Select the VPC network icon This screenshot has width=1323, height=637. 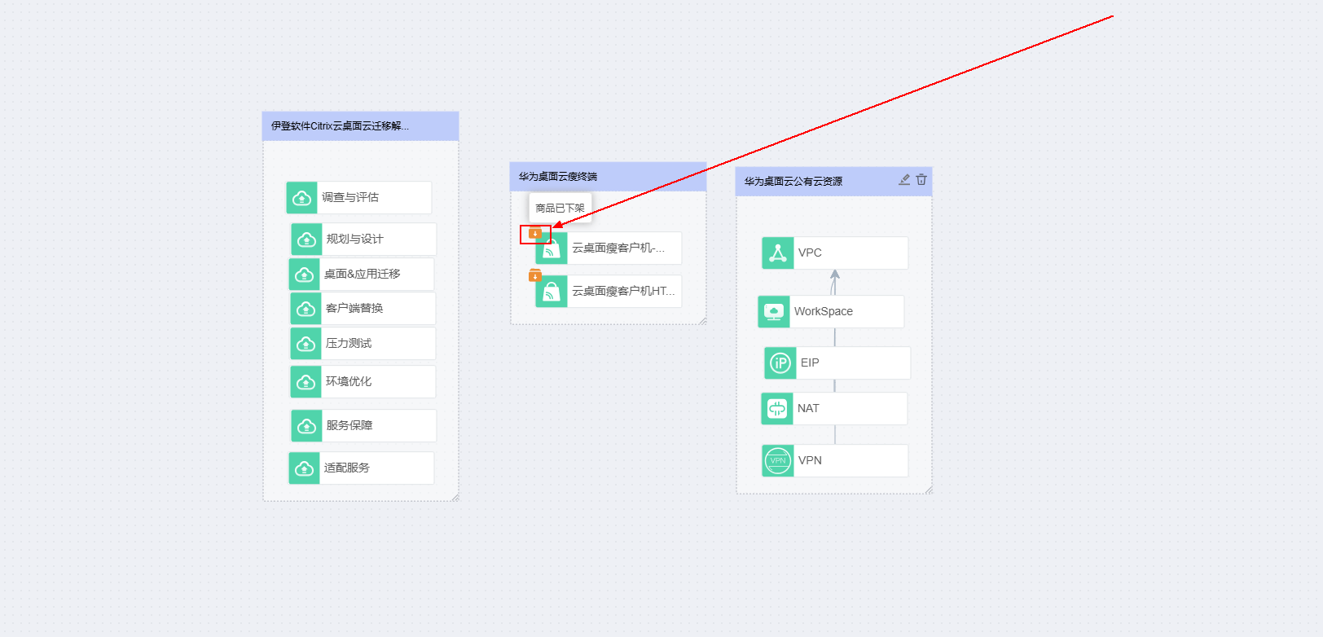pos(778,253)
